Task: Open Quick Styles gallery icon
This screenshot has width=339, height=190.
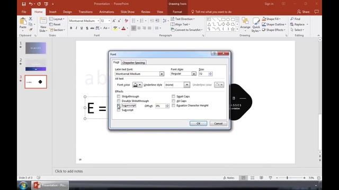Action: pos(256,25)
